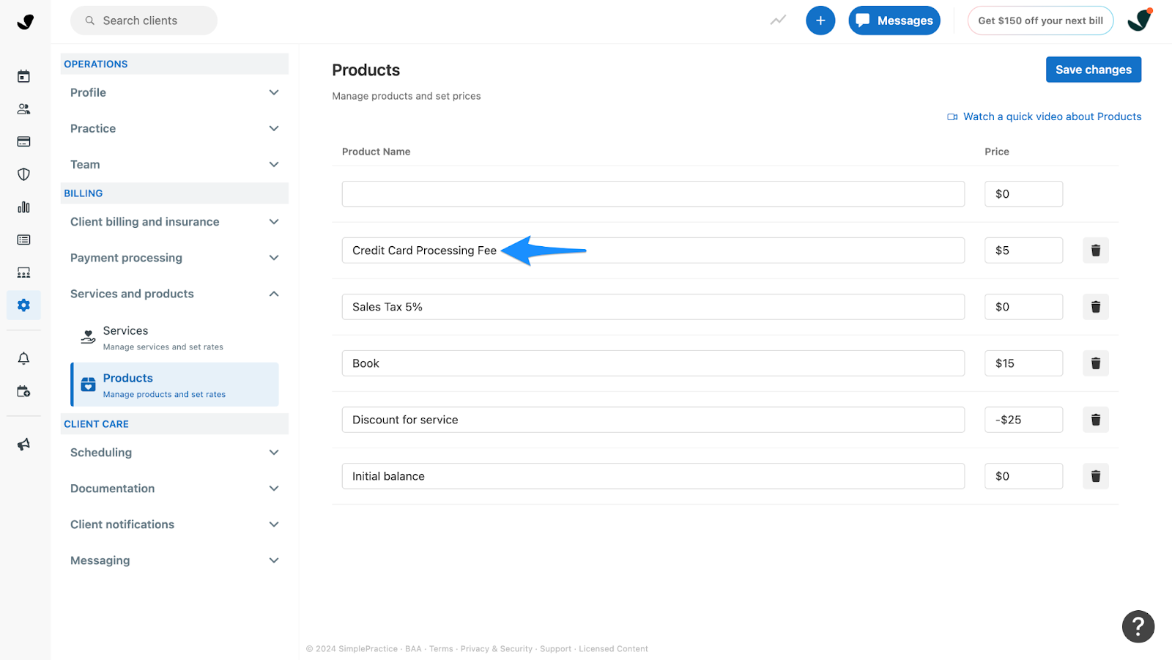Expand Client billing and insurance
This screenshot has height=660, width=1172.
tap(174, 222)
